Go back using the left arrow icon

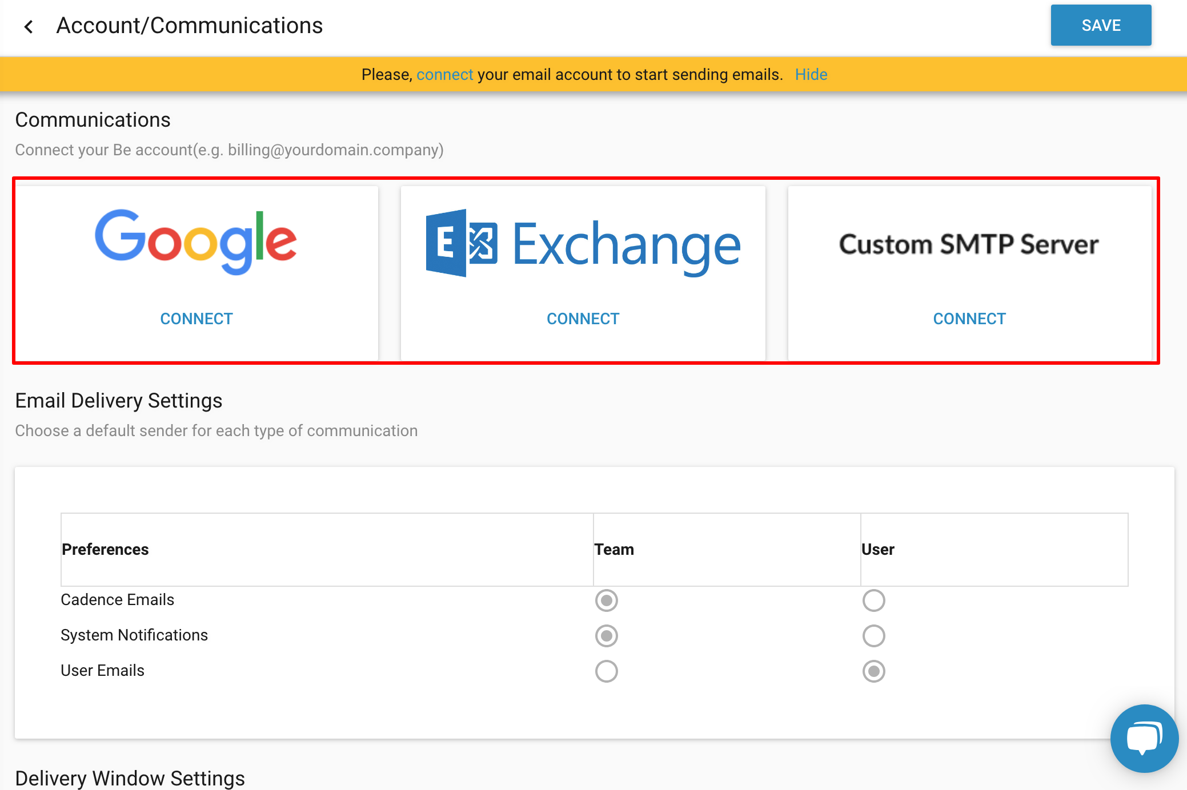click(29, 26)
